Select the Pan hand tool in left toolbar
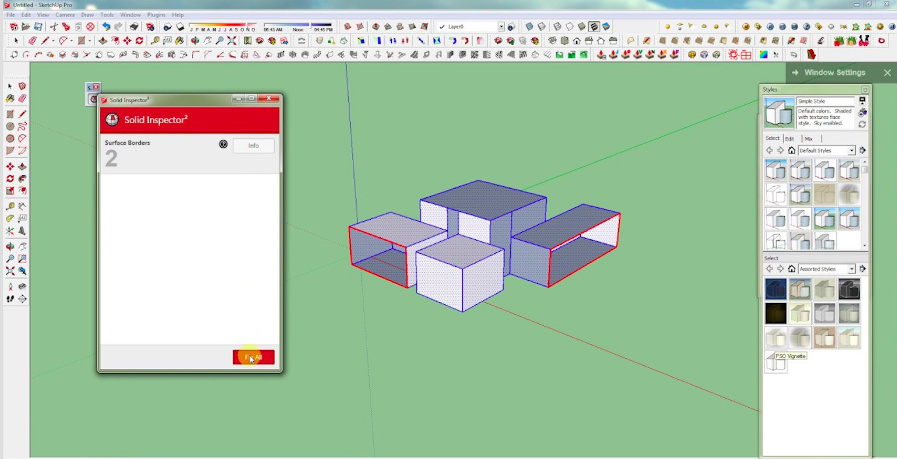 (x=22, y=247)
